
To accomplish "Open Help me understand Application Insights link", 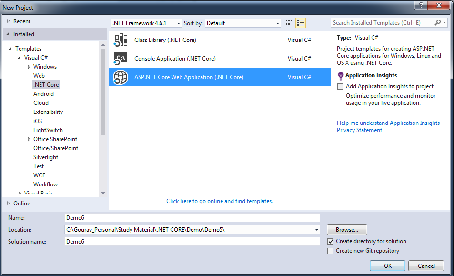I will [x=388, y=123].
